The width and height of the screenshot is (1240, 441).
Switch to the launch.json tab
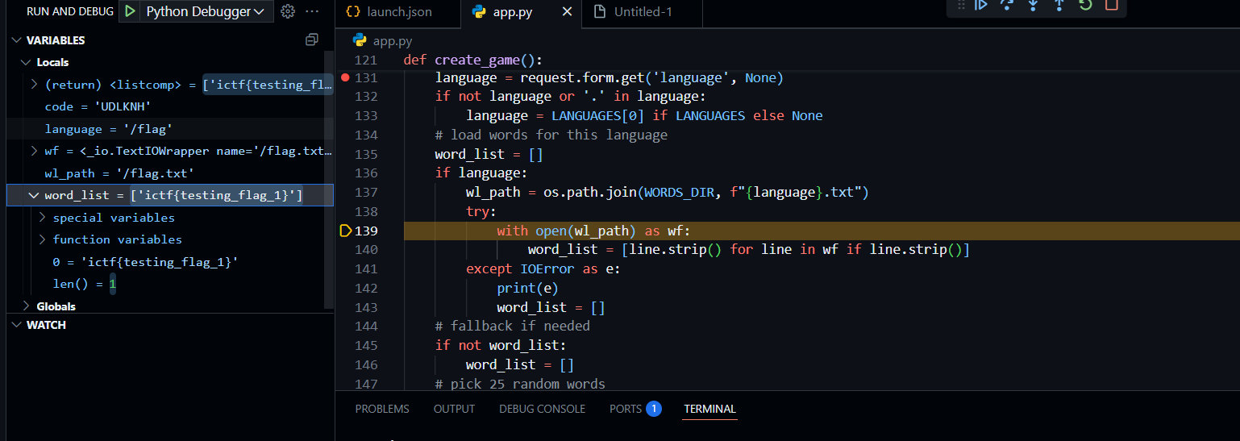click(389, 12)
